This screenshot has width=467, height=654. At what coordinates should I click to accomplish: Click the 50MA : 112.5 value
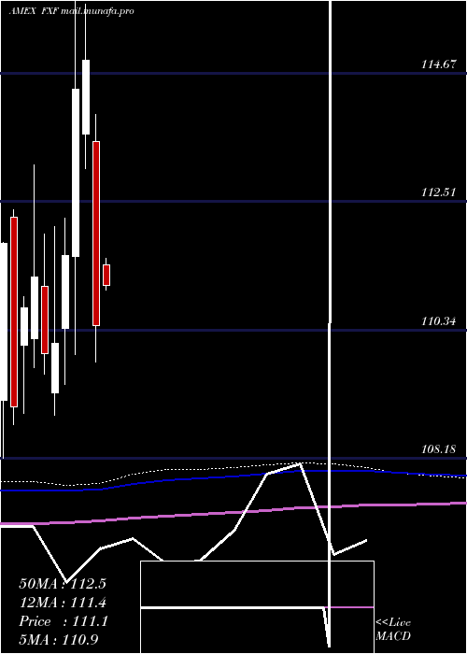tap(63, 584)
